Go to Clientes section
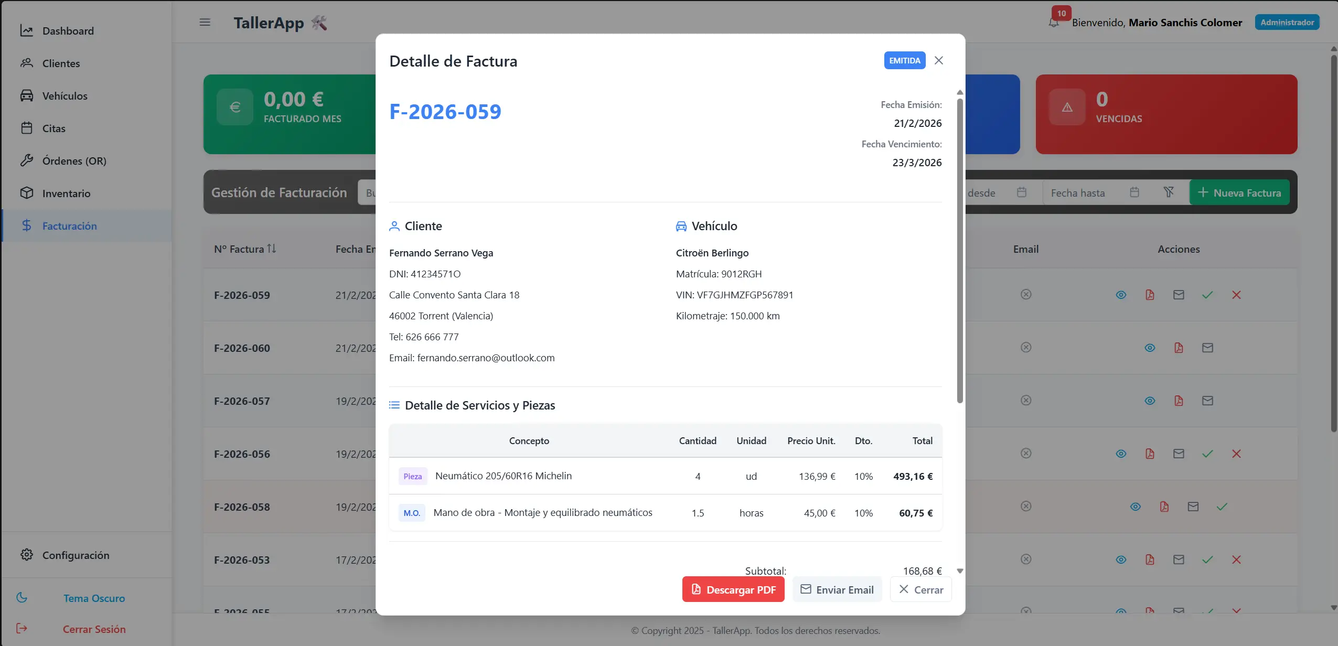The width and height of the screenshot is (1338, 646). [x=87, y=63]
